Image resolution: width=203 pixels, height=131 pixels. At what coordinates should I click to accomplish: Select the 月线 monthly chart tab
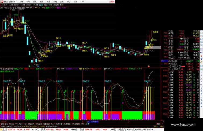pos(50,5)
